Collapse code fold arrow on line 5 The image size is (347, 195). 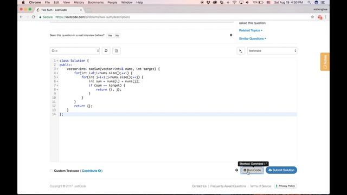(57, 77)
